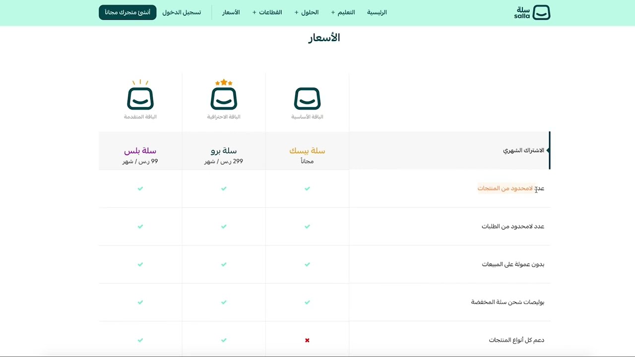Click أنشئ متجرك مجاناً button
Viewport: 635px width, 357px height.
click(x=127, y=12)
